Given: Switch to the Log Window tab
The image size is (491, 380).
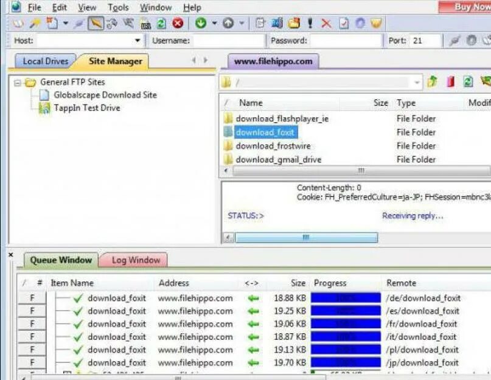Looking at the screenshot, I should [x=136, y=260].
